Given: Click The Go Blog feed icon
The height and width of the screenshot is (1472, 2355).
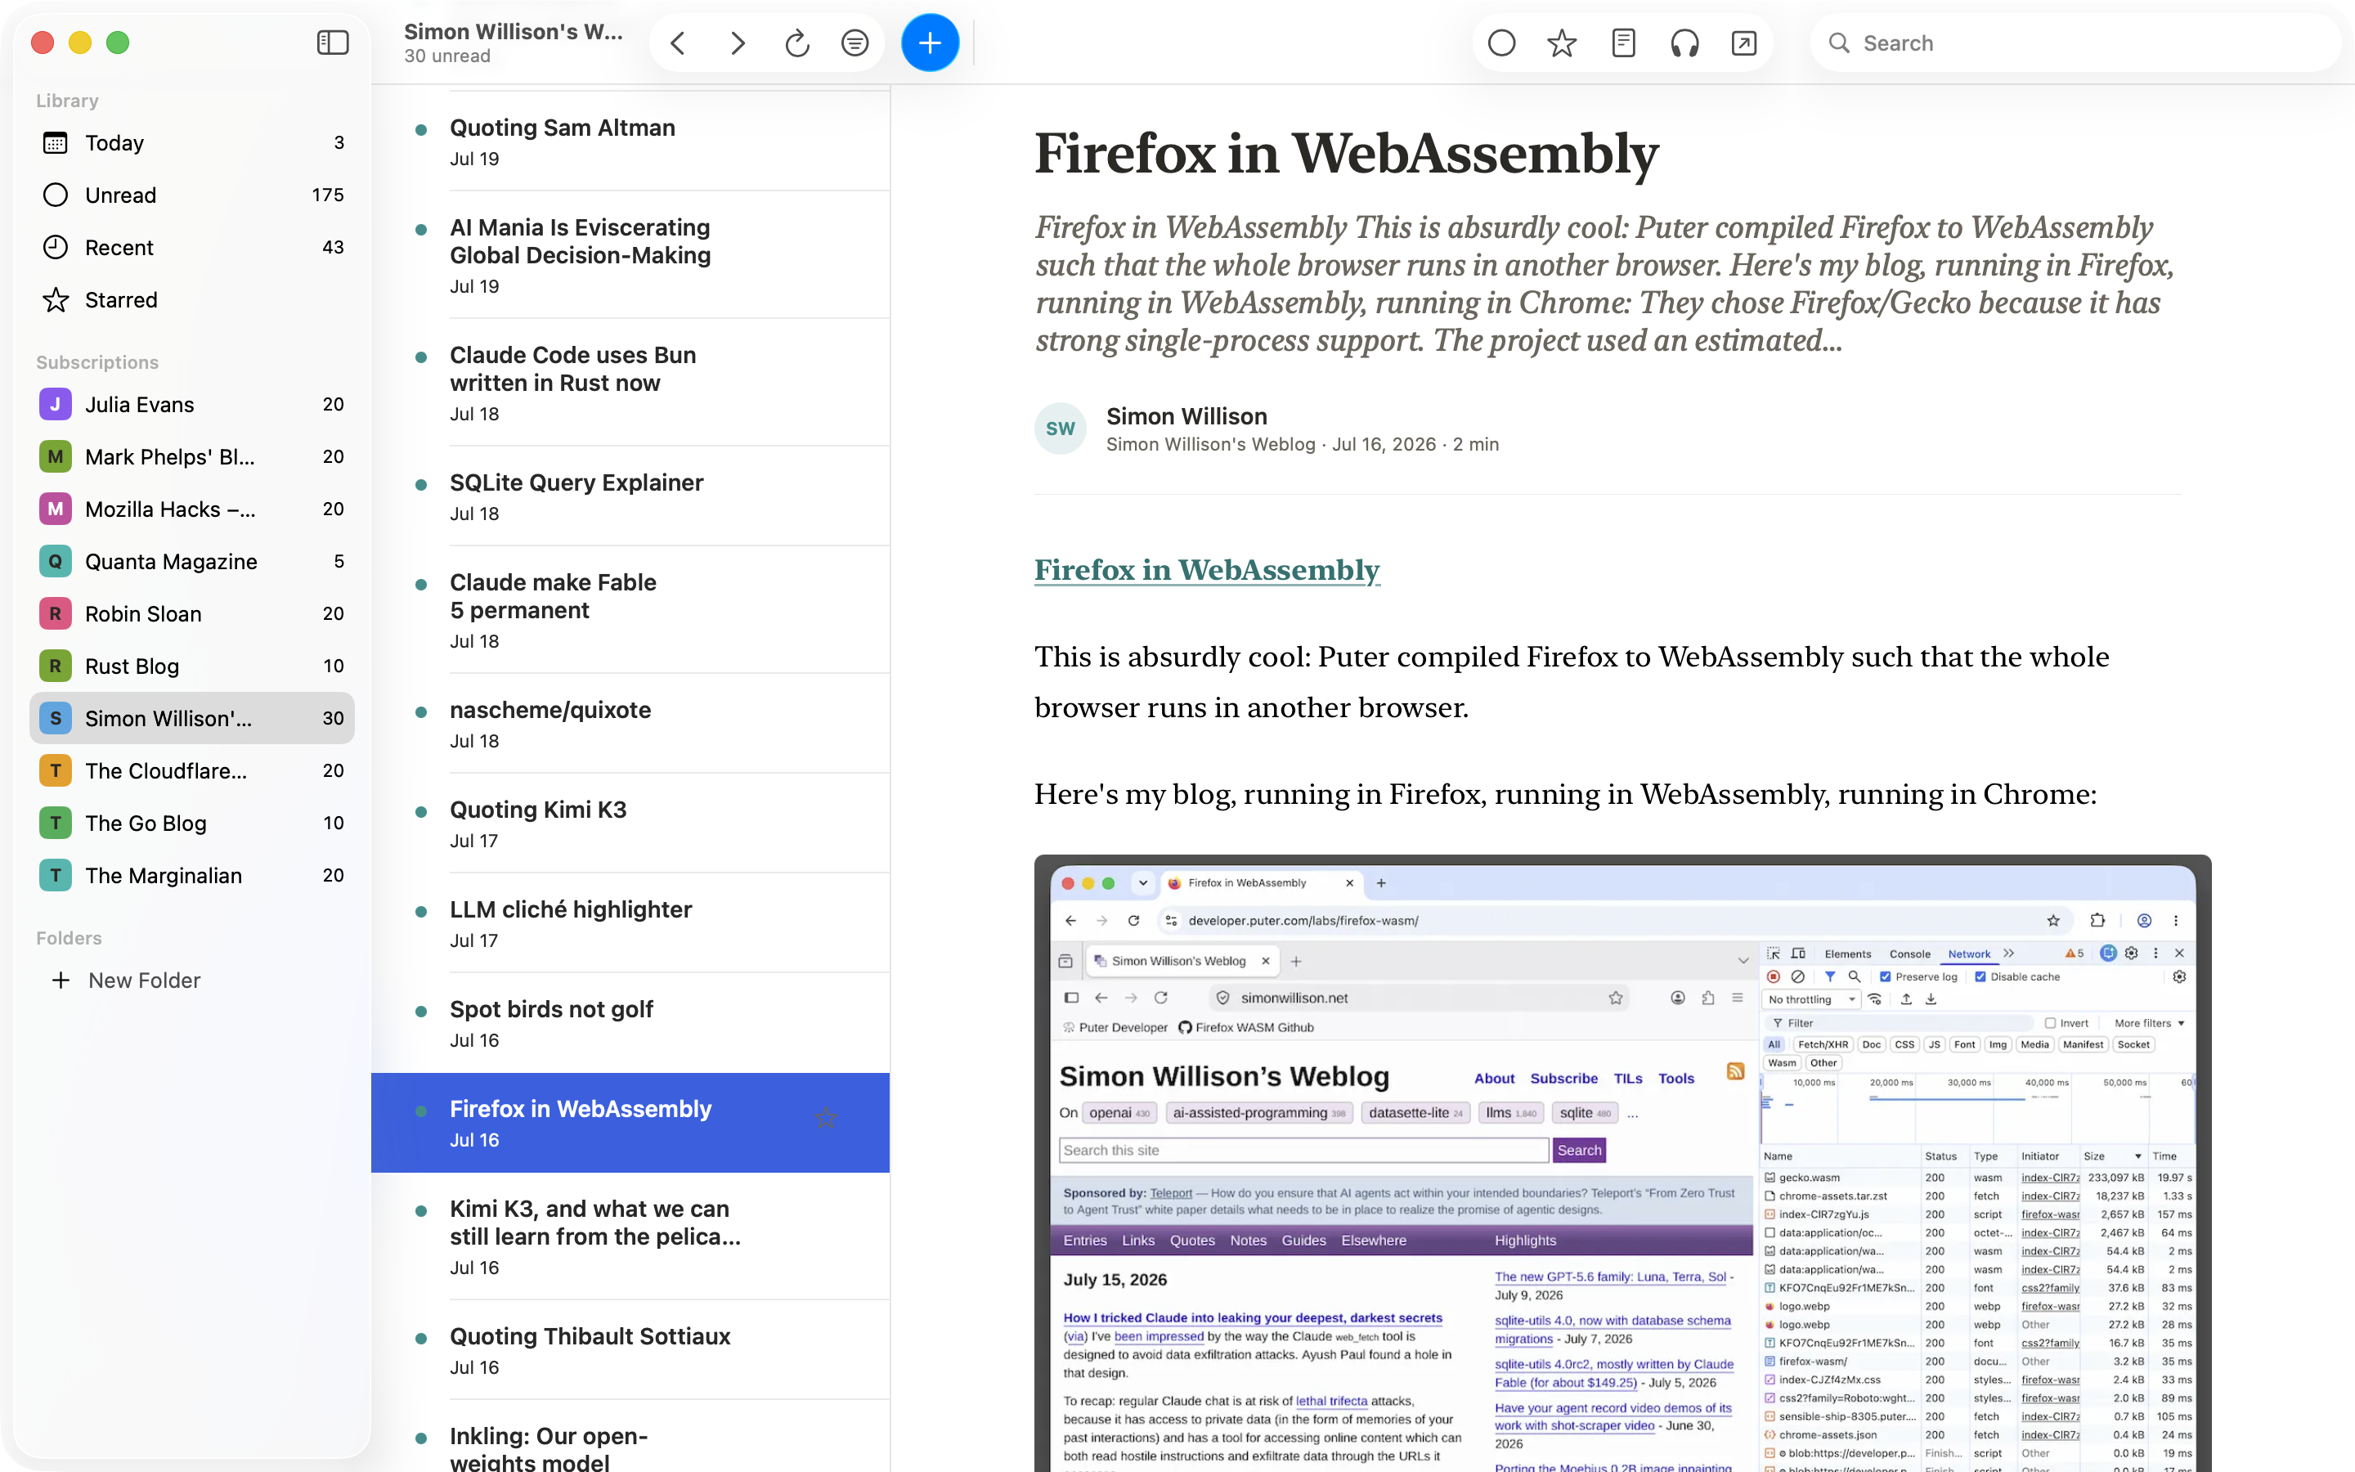Looking at the screenshot, I should 56,823.
